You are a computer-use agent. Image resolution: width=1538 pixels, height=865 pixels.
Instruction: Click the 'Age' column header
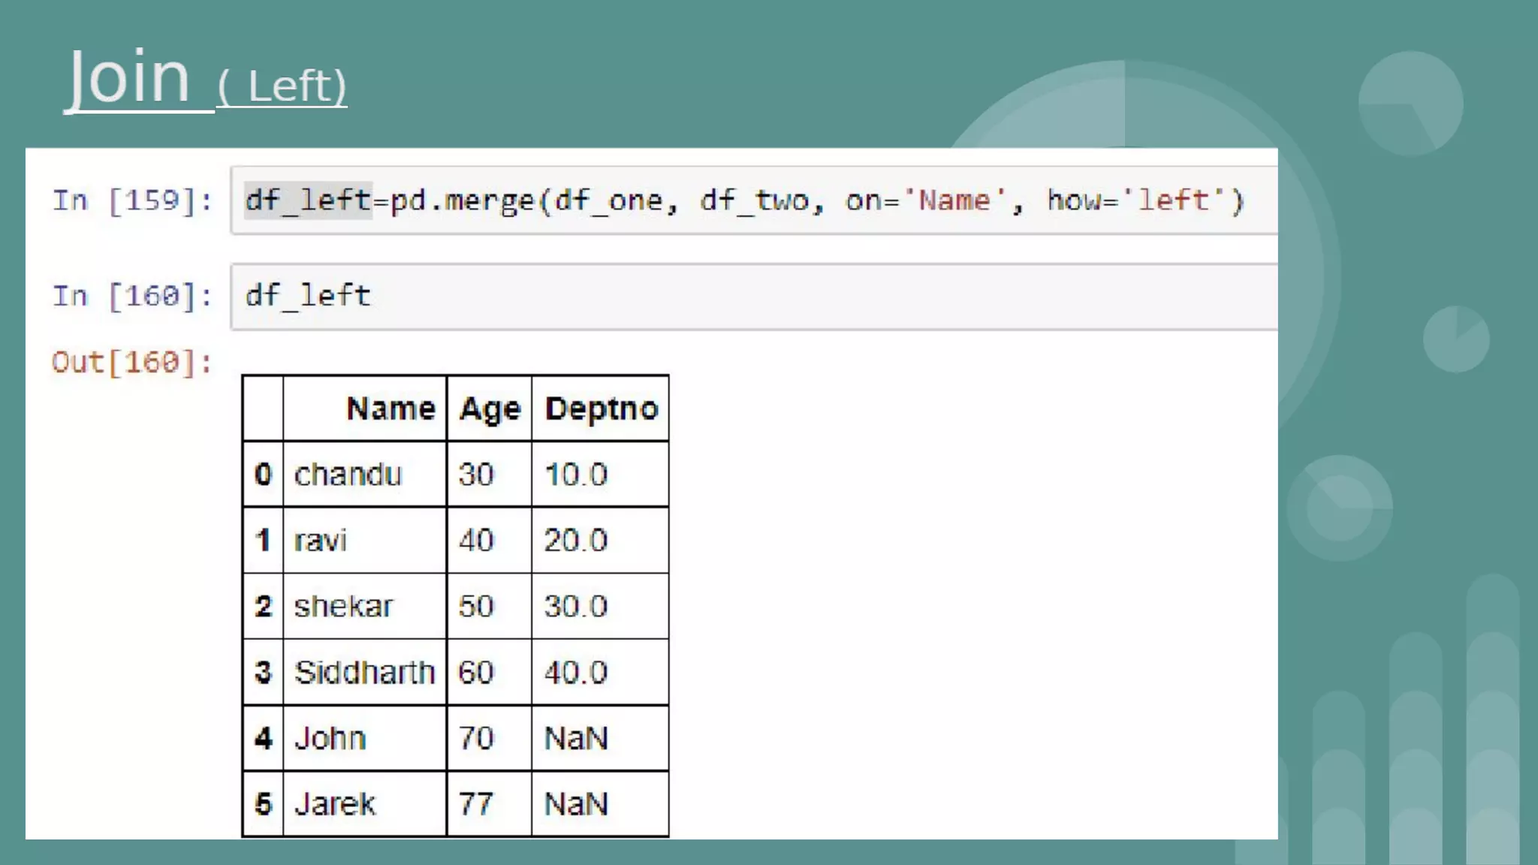point(490,409)
